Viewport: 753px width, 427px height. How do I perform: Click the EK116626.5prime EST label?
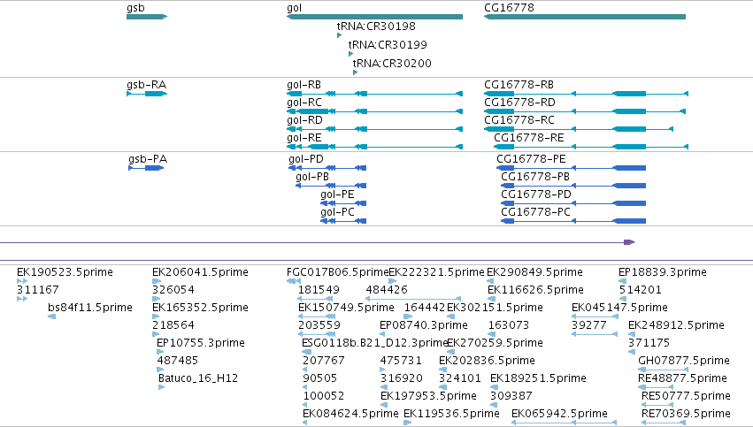[535, 290]
